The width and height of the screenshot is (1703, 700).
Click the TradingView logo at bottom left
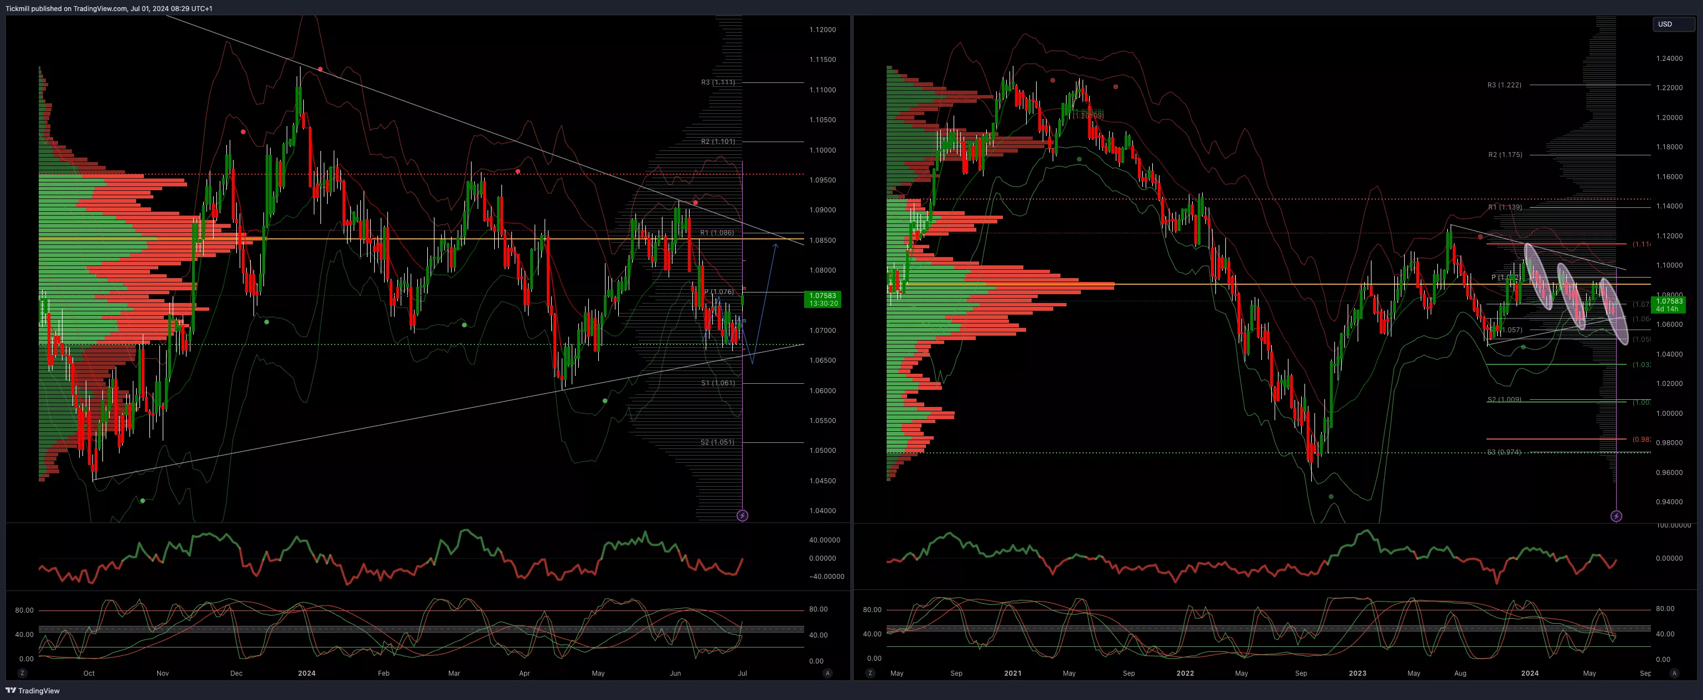33,691
